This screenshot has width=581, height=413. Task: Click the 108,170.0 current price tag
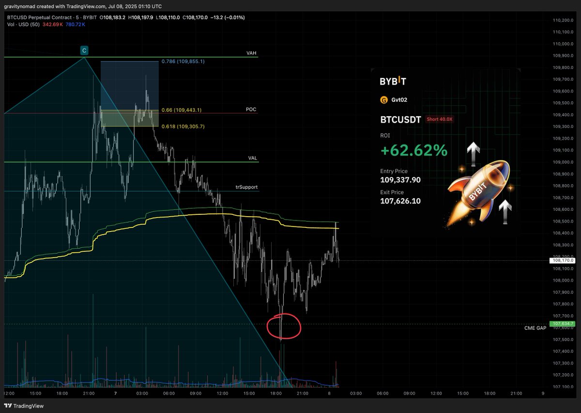pos(562,260)
